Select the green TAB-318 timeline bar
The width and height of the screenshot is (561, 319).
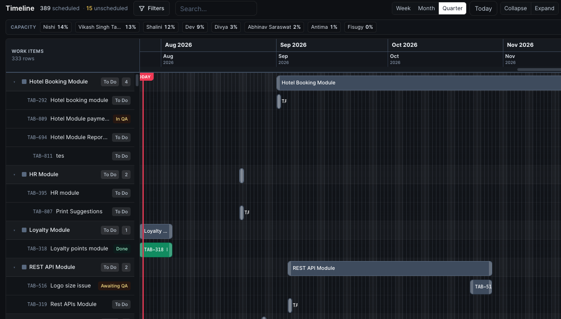click(x=156, y=249)
